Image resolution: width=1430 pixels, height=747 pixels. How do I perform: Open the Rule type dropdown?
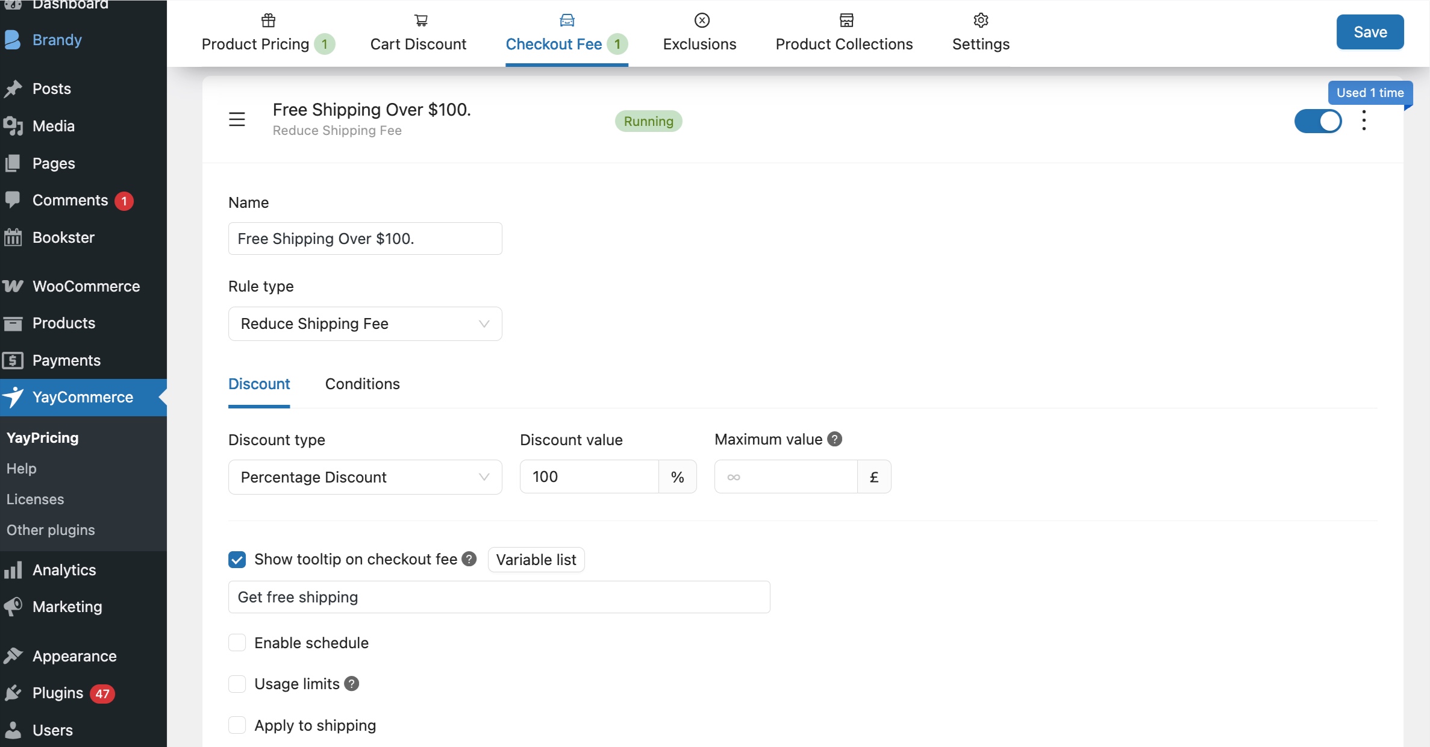(365, 324)
